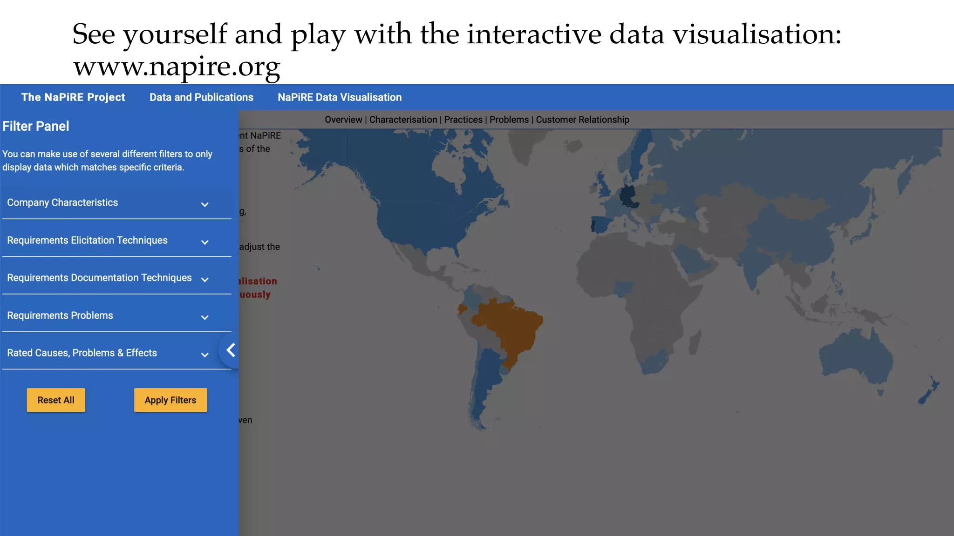
Task: Expand Rated Causes, Problems & Effects section
Action: [116, 353]
